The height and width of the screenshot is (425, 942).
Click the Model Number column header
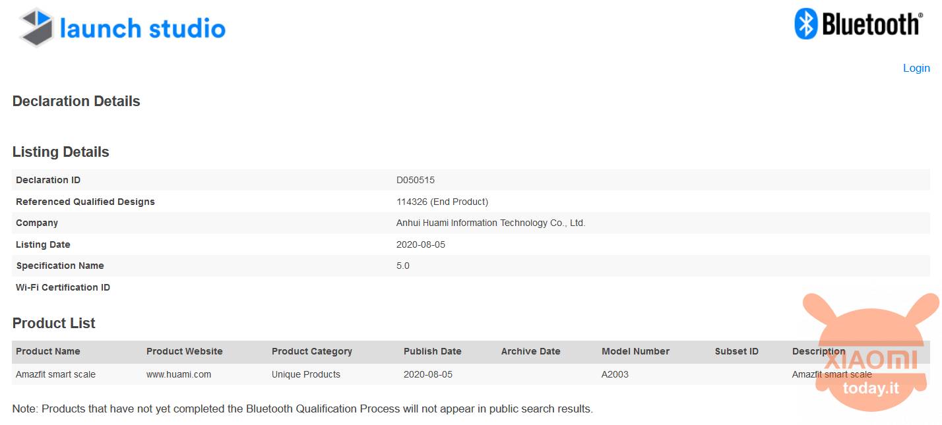(x=636, y=351)
